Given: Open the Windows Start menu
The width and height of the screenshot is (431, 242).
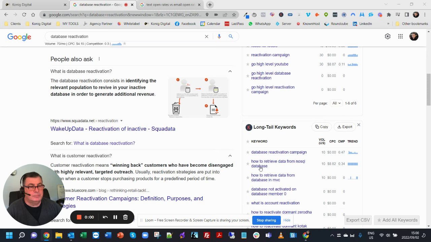Looking at the screenshot, I should pos(9,235).
